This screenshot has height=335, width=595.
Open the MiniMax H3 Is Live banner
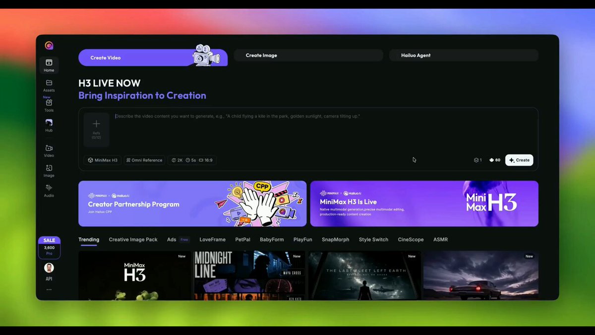tap(424, 203)
